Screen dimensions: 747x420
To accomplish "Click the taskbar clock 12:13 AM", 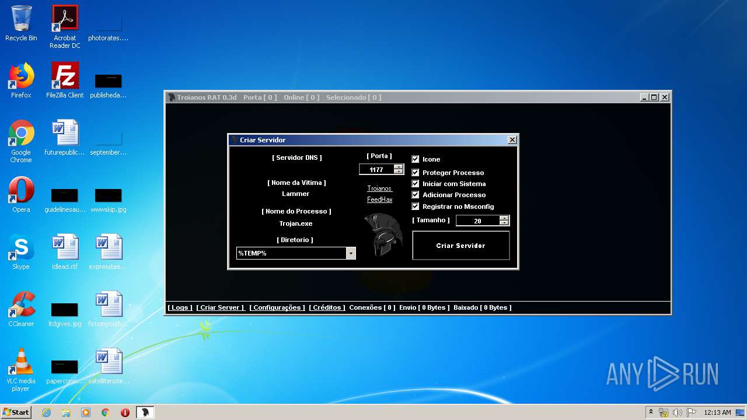I will pos(717,412).
